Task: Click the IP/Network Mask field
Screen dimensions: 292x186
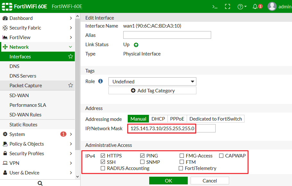Action: point(172,129)
